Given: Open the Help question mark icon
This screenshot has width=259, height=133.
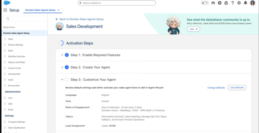Looking at the screenshot, I should pyautogui.click(x=232, y=3).
